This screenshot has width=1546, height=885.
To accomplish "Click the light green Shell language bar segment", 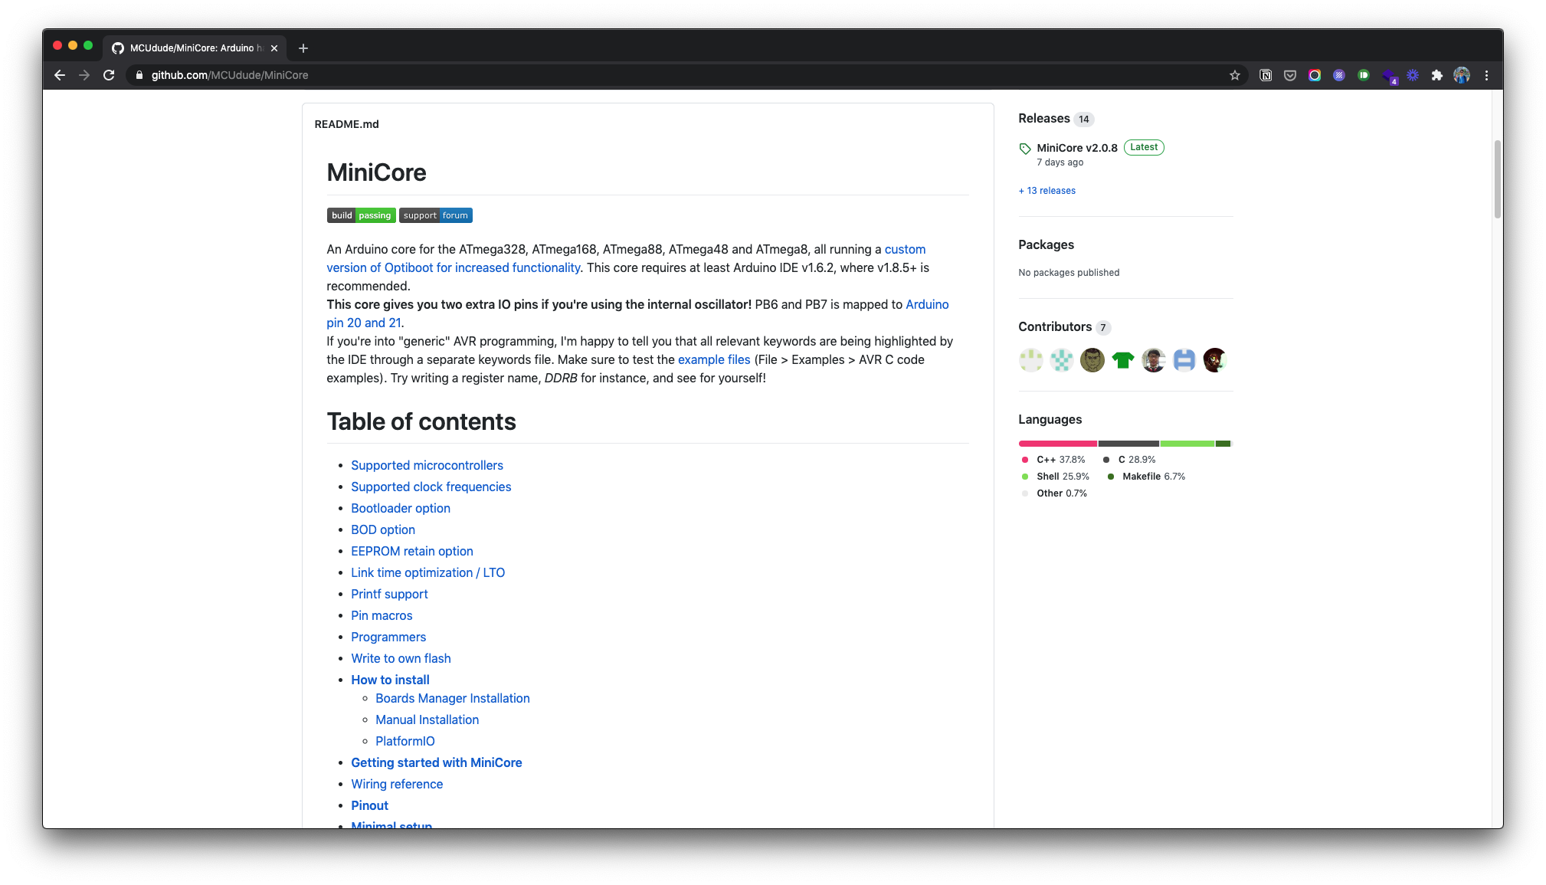I will pos(1187,444).
